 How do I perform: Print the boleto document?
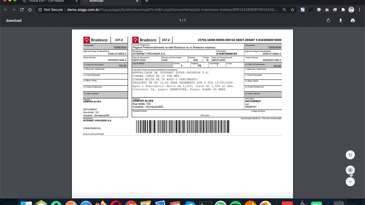353,20
